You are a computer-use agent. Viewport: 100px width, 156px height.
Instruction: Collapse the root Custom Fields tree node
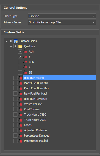[6, 41]
